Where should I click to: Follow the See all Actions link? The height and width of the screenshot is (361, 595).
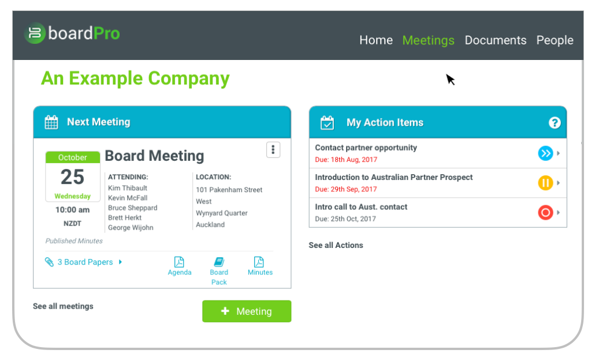coord(336,245)
